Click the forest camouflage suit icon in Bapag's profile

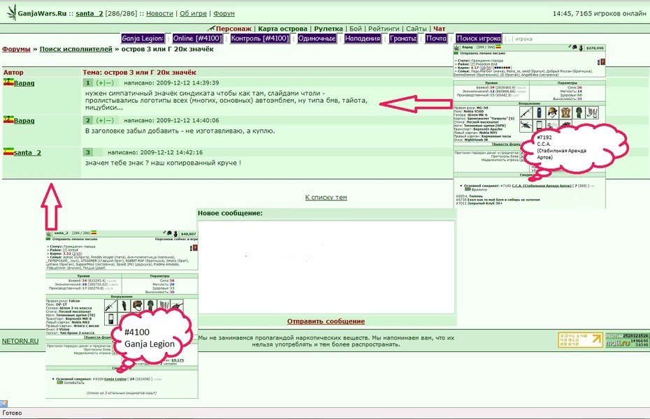[579, 112]
